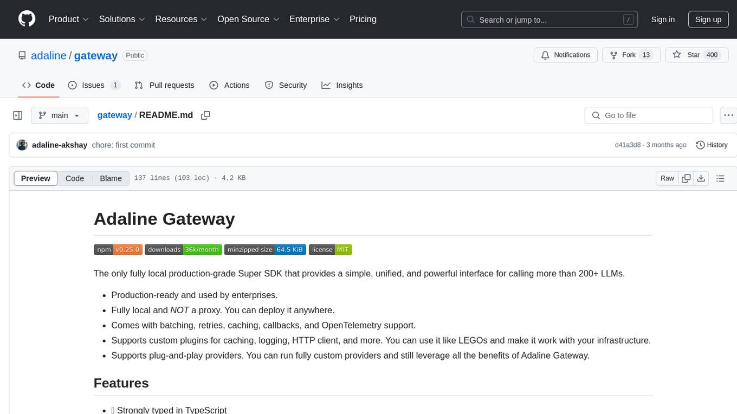
Task: Click the Fork count 13
Action: pyautogui.click(x=645, y=55)
